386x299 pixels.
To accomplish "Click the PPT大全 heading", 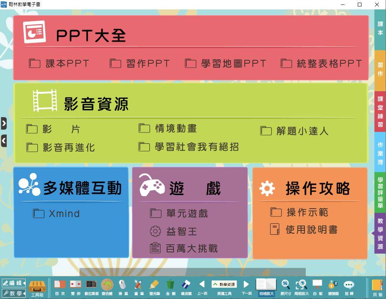I will pos(91,36).
